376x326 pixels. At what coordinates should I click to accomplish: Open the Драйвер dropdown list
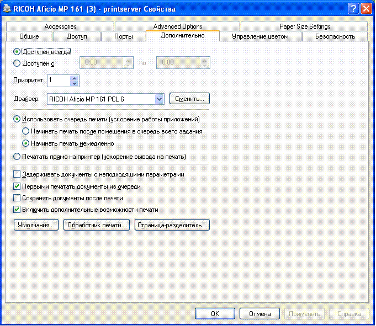tap(159, 99)
